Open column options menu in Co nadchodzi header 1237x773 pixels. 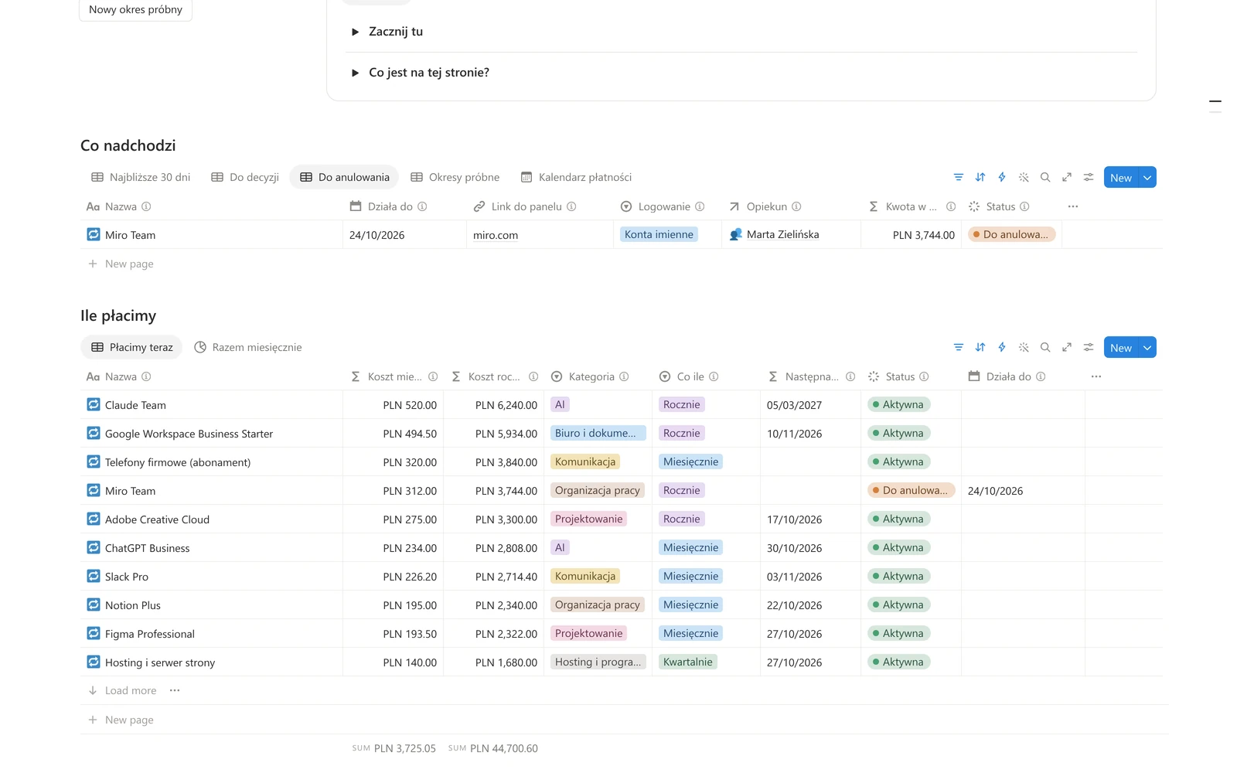(x=1073, y=206)
